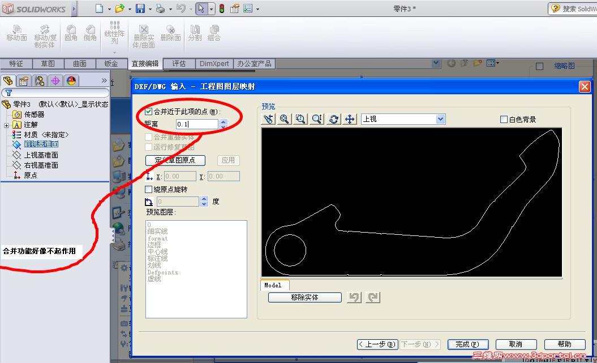Click the 定义草图原点 button

pyautogui.click(x=175, y=160)
